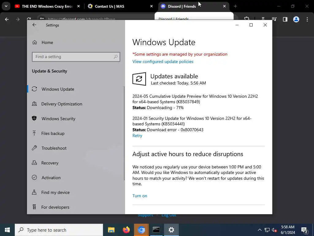The height and width of the screenshot is (236, 314).
Task: Open the command prompt taskbar icon
Action: [156, 230]
